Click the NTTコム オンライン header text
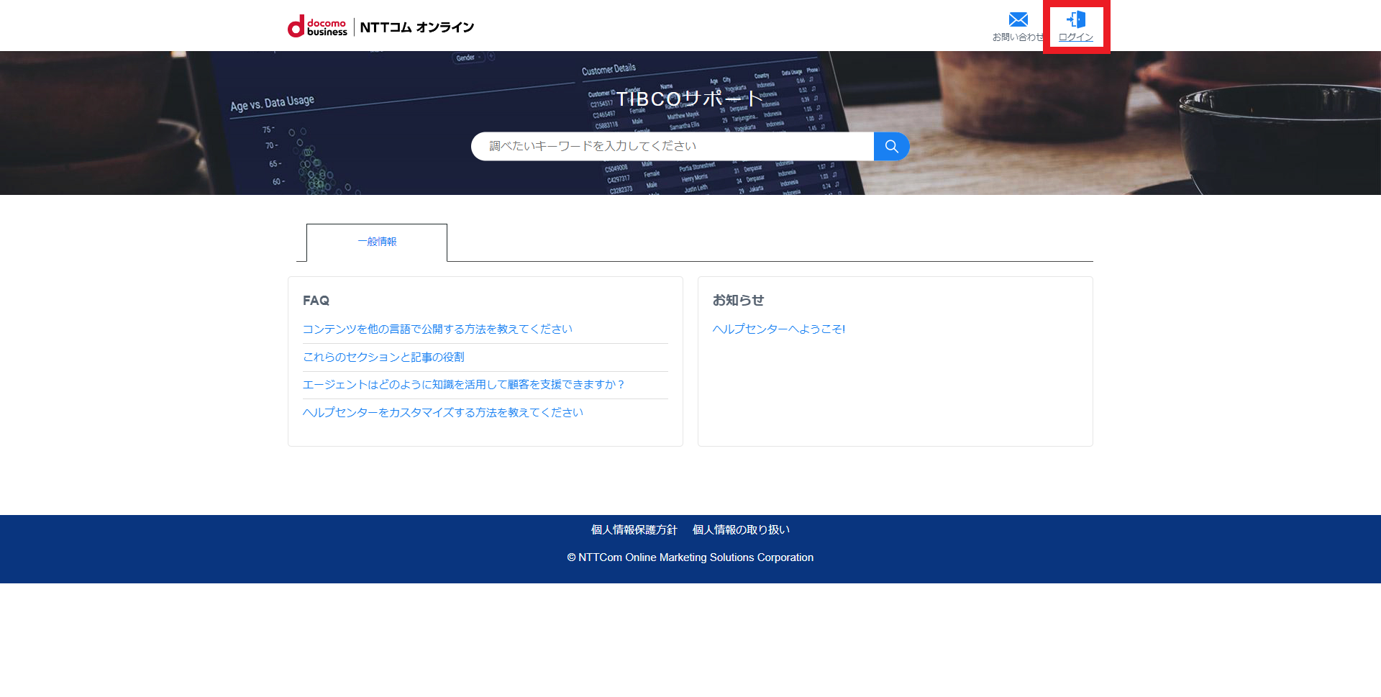The width and height of the screenshot is (1381, 697). pyautogui.click(x=417, y=27)
